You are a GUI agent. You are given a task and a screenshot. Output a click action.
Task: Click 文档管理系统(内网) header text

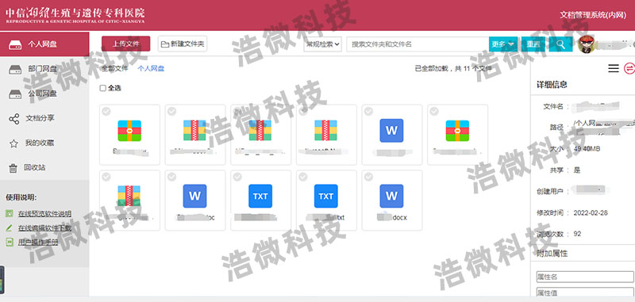click(593, 15)
